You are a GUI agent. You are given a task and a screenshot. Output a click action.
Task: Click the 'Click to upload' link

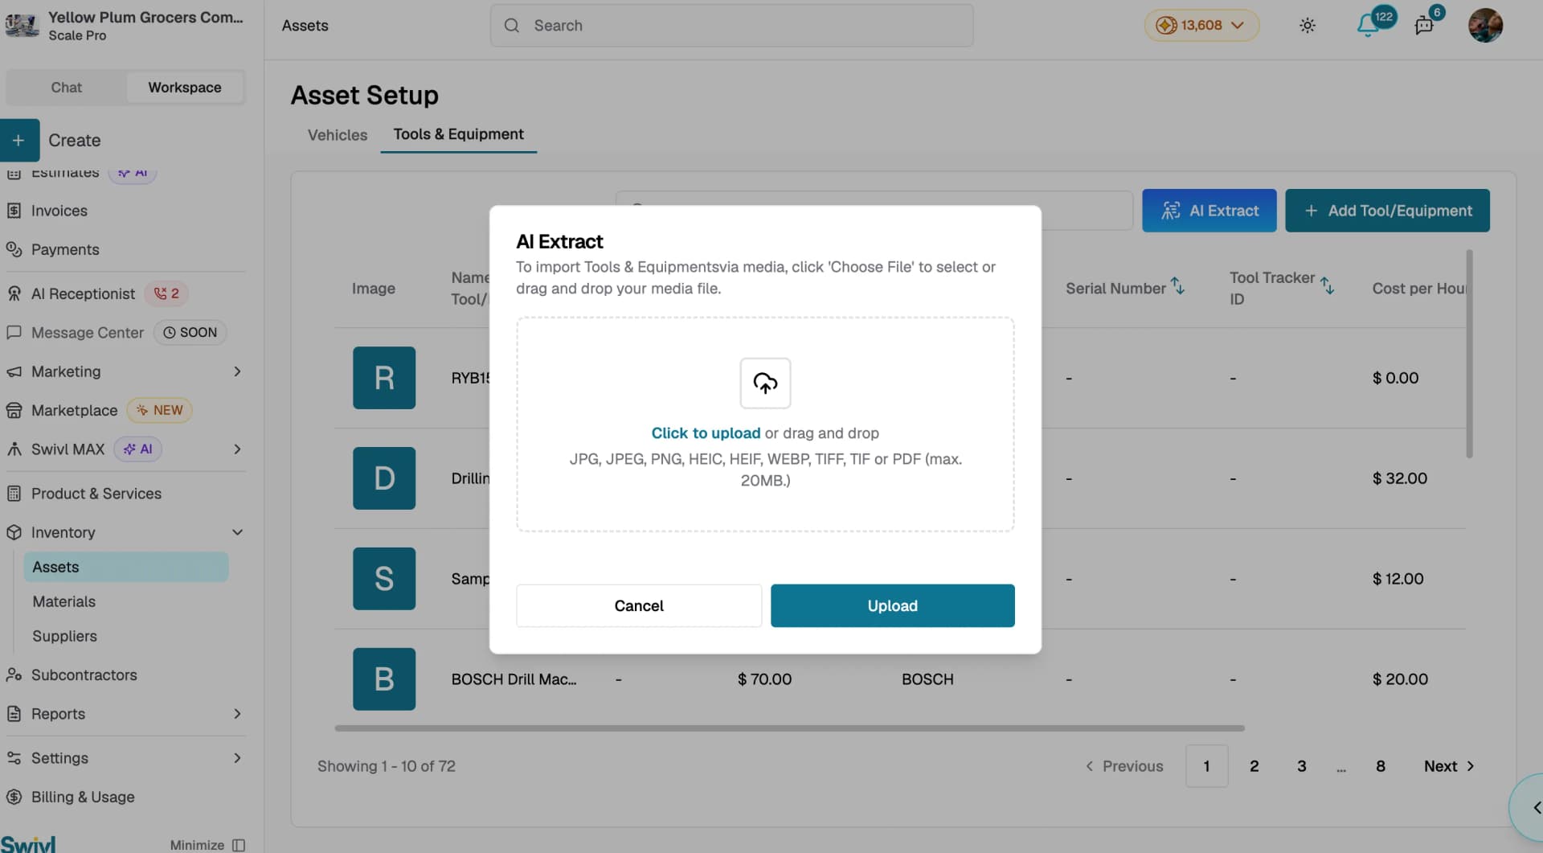706,433
